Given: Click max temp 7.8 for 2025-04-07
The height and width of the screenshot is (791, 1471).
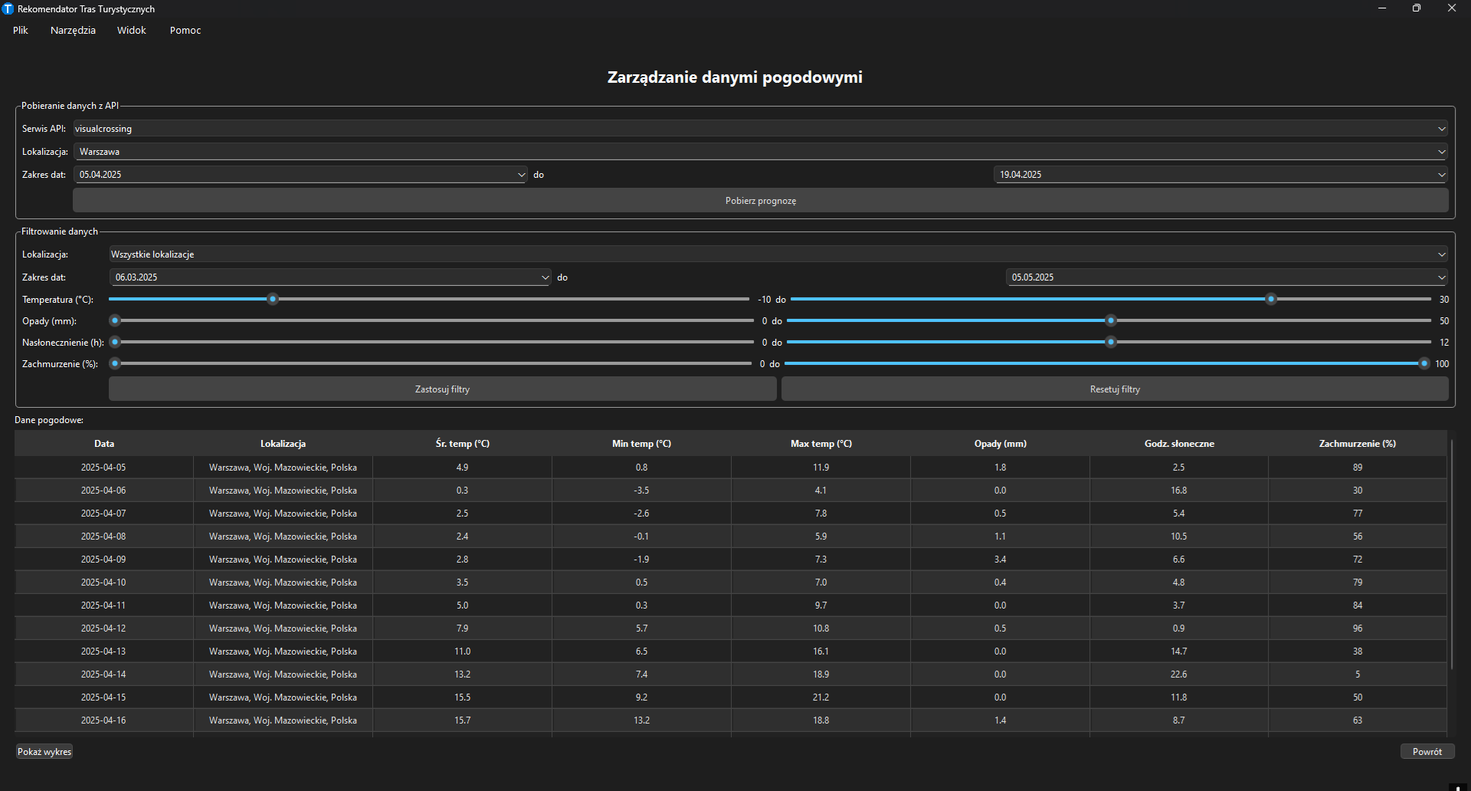Looking at the screenshot, I should pyautogui.click(x=821, y=514).
